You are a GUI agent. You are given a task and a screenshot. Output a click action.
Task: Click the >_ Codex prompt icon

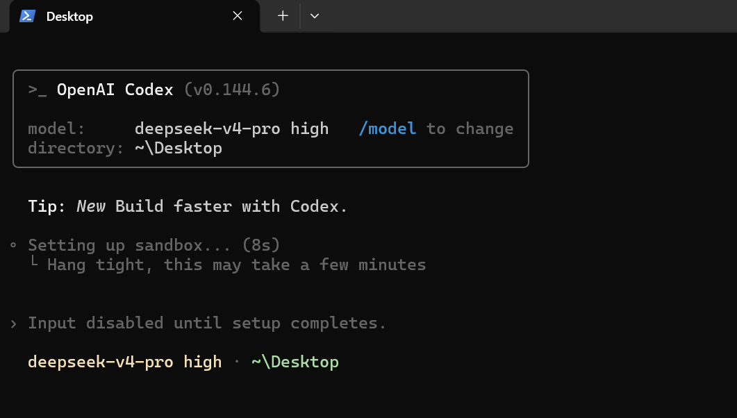coord(37,90)
